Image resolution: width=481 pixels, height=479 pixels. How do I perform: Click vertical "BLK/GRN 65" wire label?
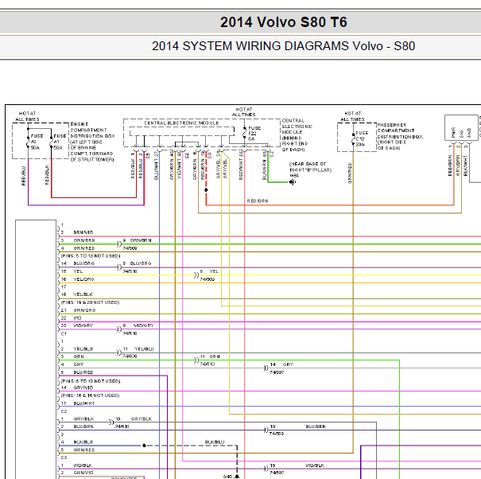(265, 165)
